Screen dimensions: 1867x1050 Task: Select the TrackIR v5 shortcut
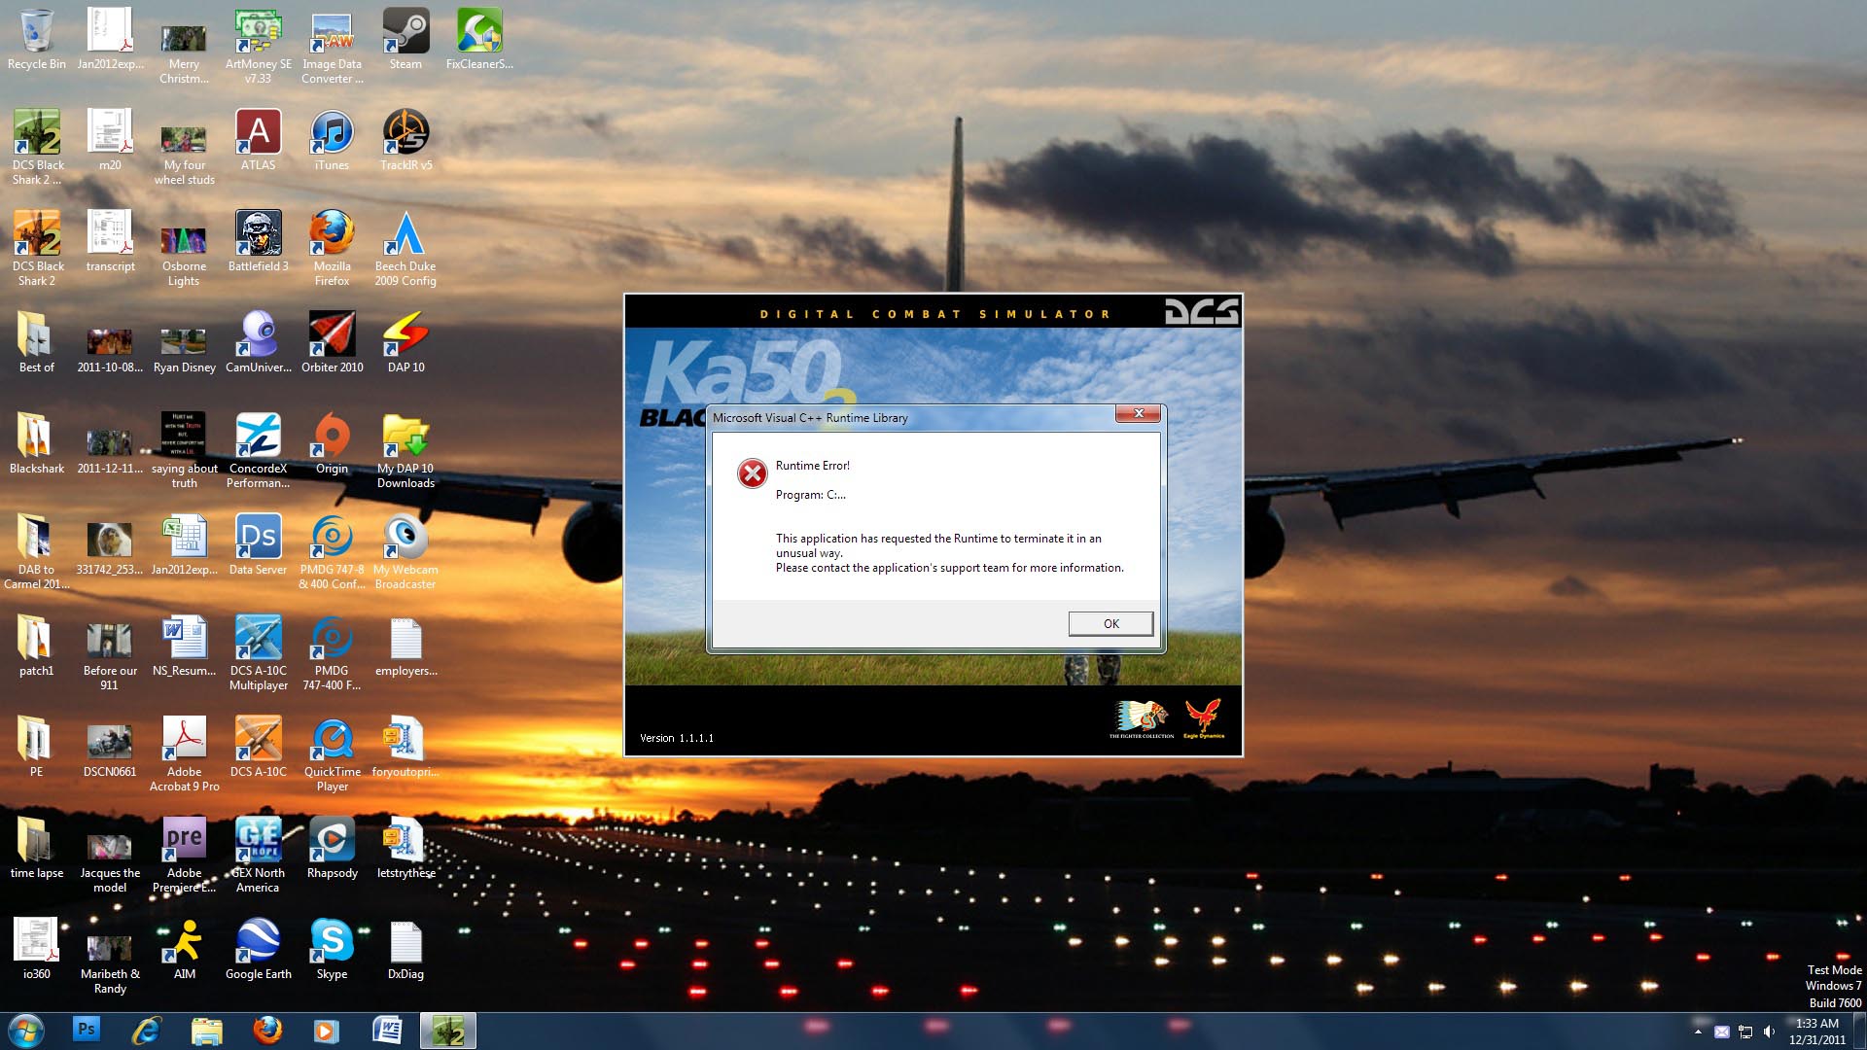(x=405, y=140)
